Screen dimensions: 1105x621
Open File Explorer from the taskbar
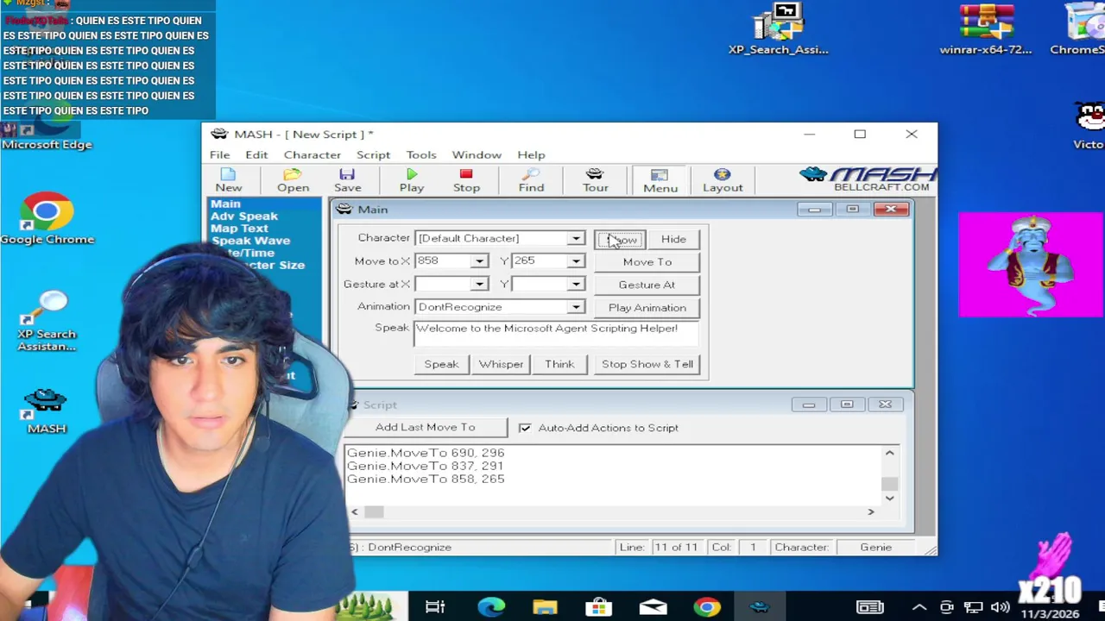[545, 607]
